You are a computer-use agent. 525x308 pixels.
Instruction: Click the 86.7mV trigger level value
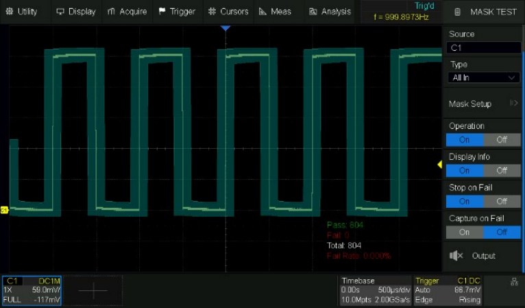(467, 290)
